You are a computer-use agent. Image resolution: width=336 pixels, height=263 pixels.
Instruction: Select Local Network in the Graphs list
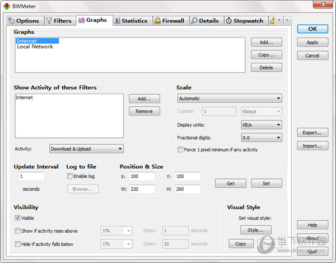point(35,47)
